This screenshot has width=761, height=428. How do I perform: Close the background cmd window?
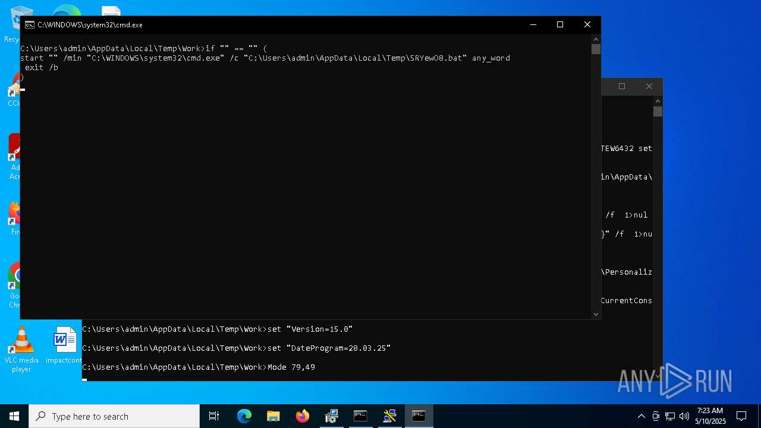649,86
